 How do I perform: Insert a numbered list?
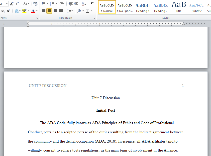(52, 4)
